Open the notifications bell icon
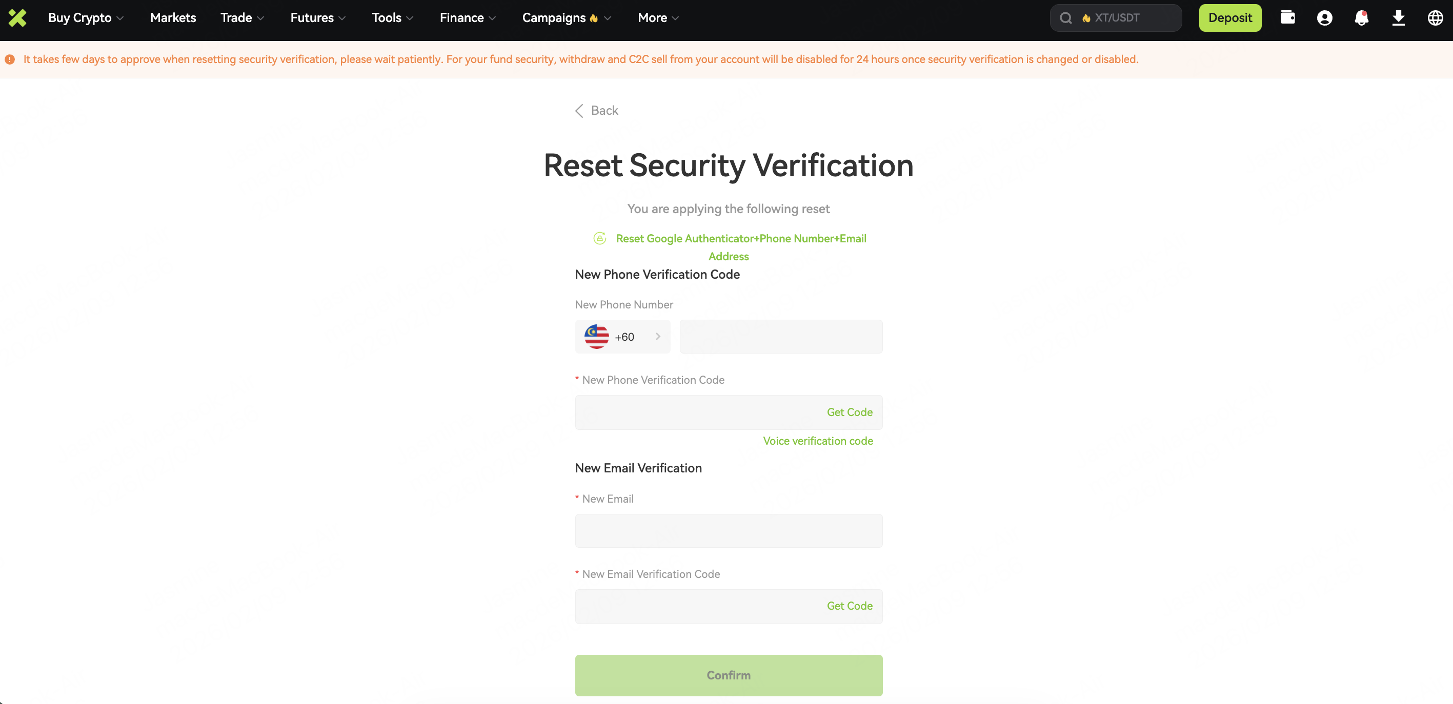1453x704 pixels. pyautogui.click(x=1361, y=18)
